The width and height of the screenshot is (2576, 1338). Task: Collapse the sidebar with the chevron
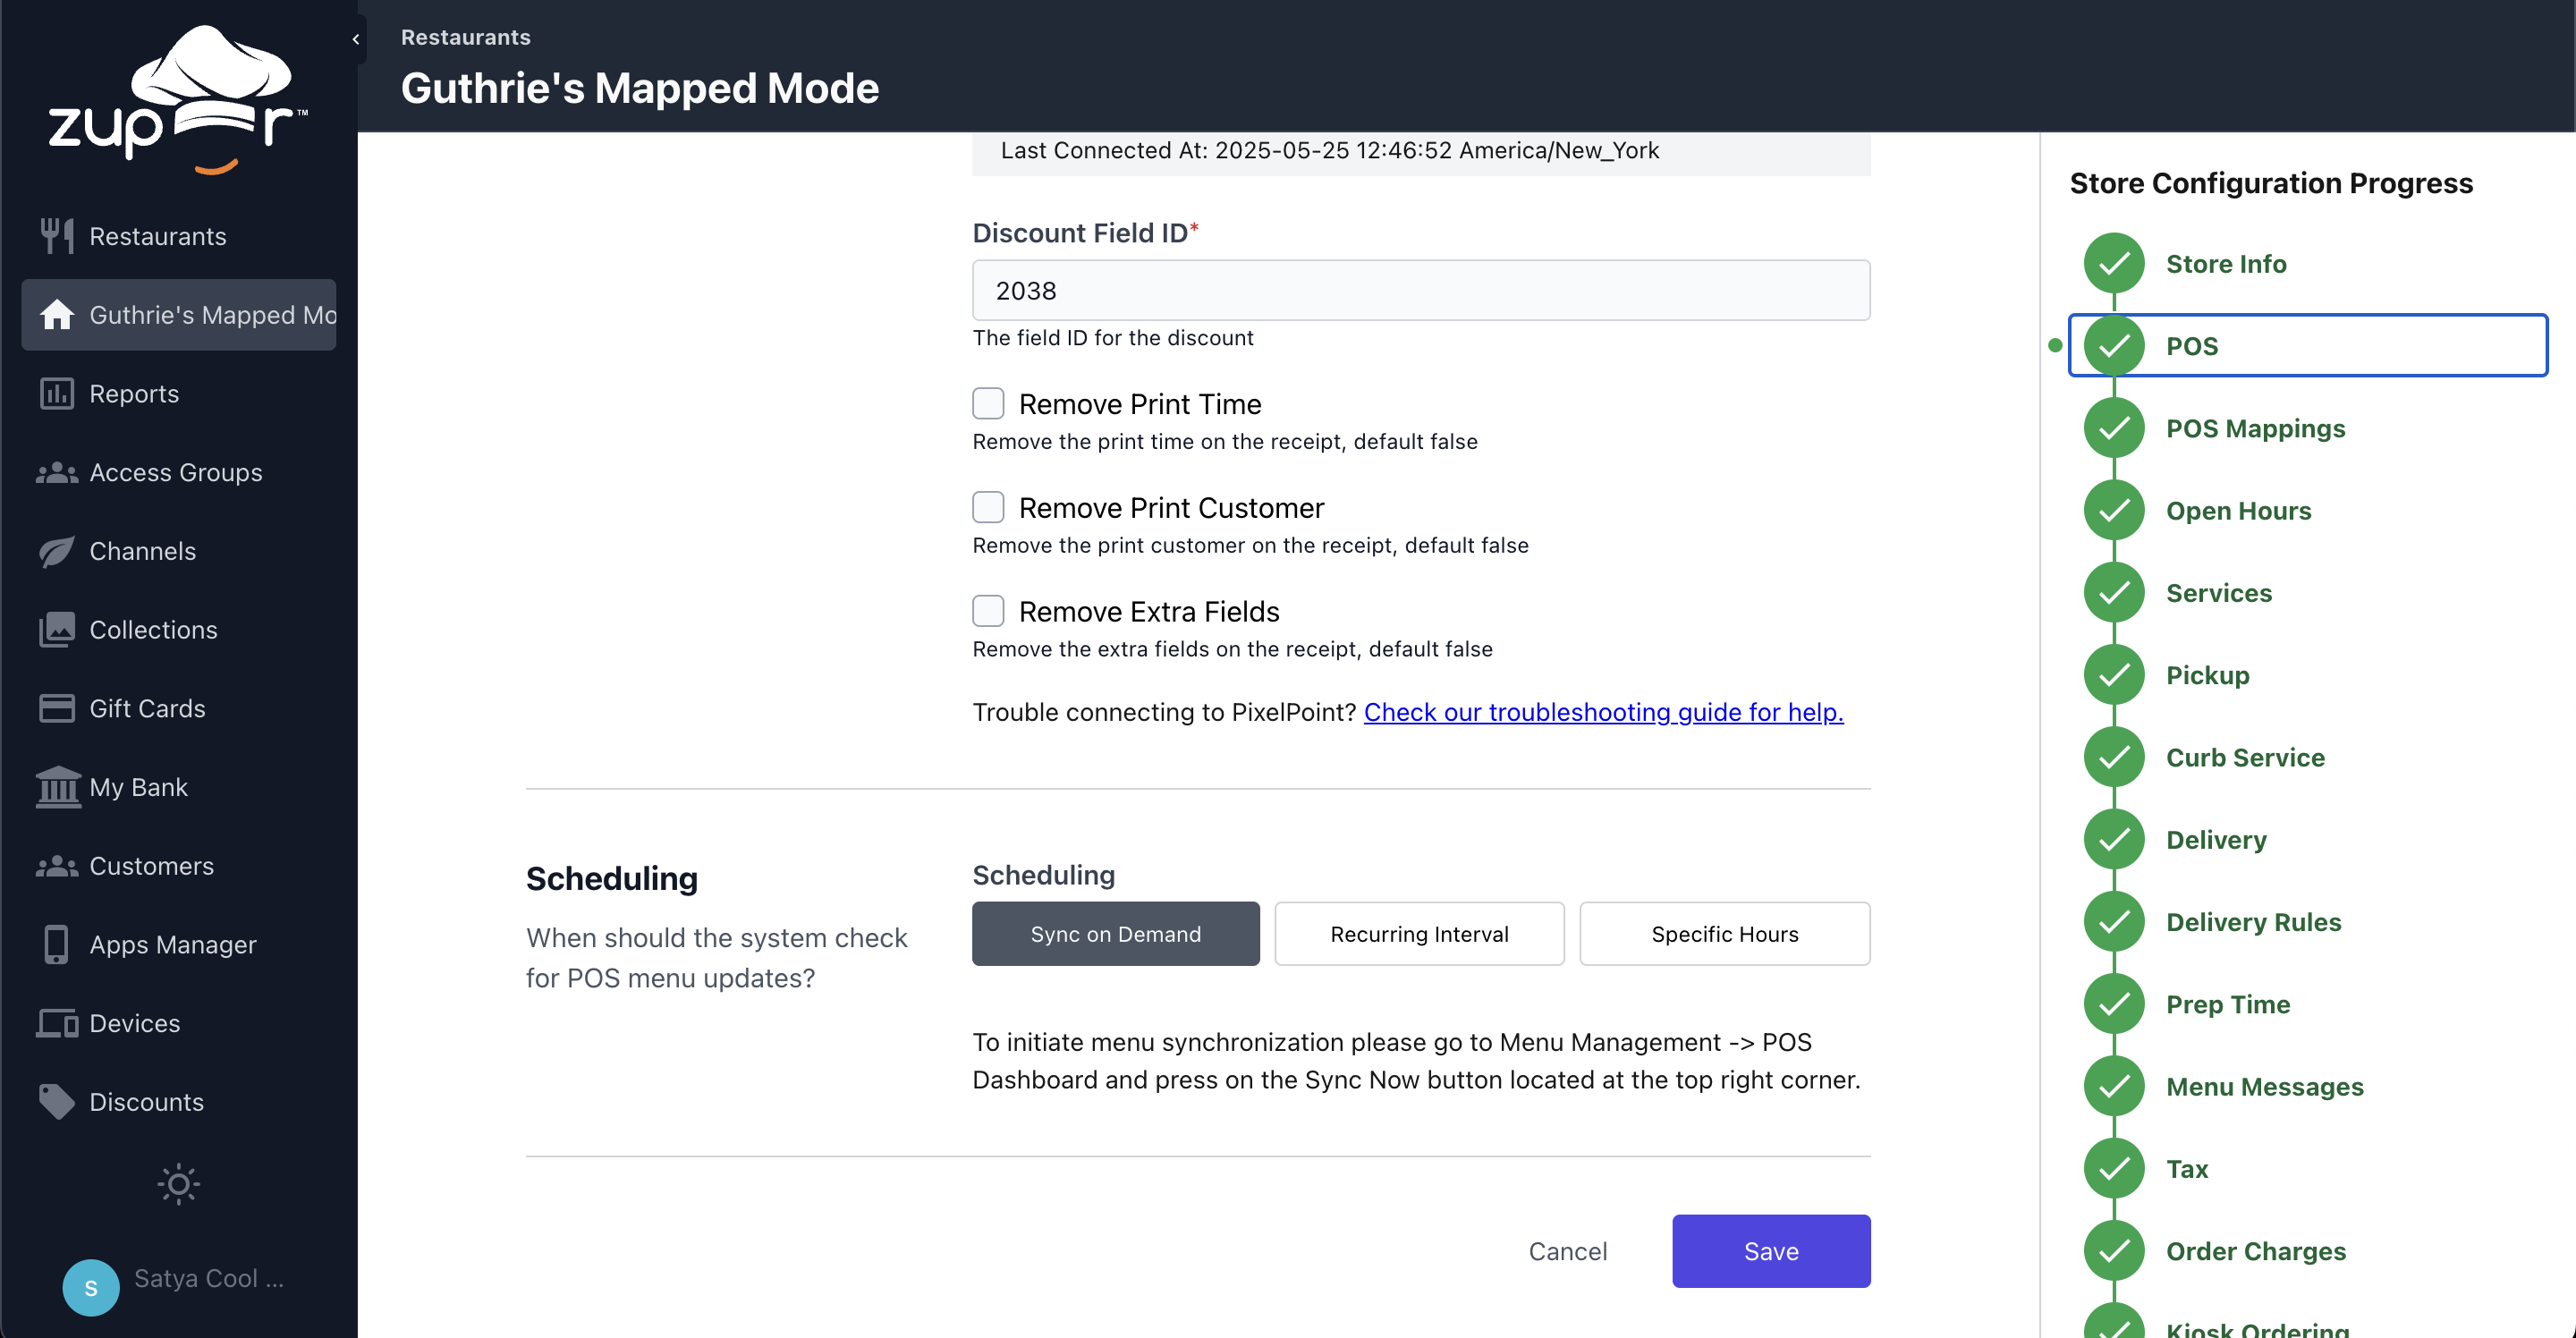(356, 39)
